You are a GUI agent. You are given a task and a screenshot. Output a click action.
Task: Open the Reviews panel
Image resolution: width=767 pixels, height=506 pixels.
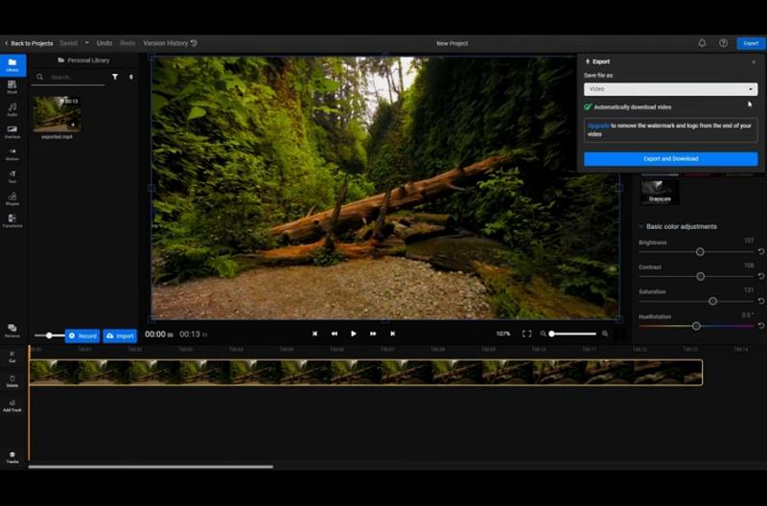point(12,331)
